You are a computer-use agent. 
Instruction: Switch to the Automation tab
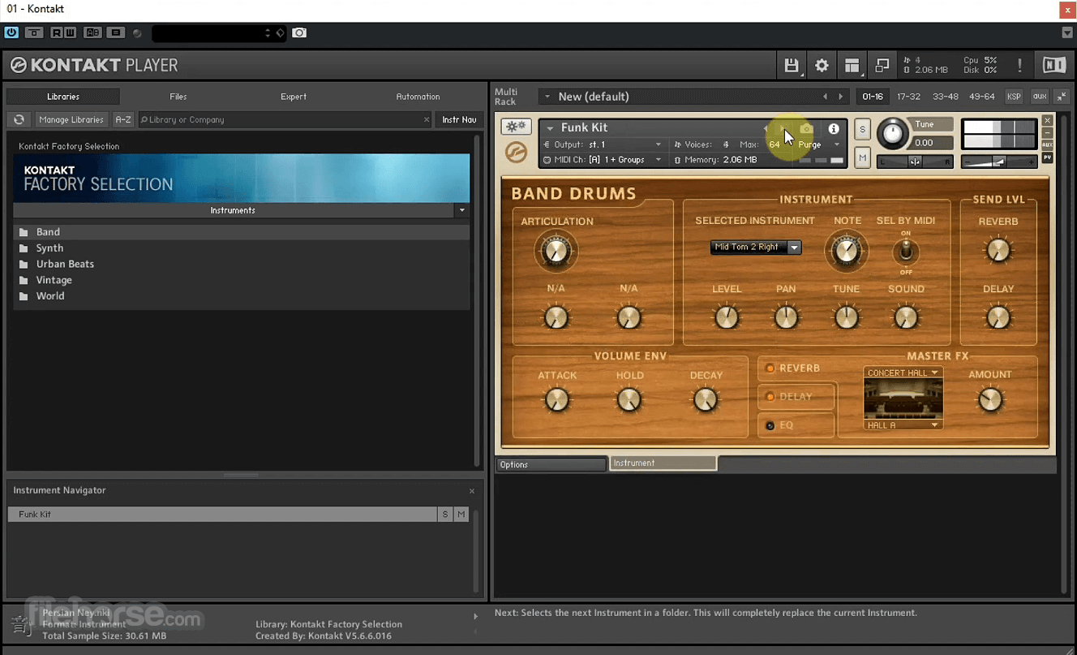click(x=418, y=97)
